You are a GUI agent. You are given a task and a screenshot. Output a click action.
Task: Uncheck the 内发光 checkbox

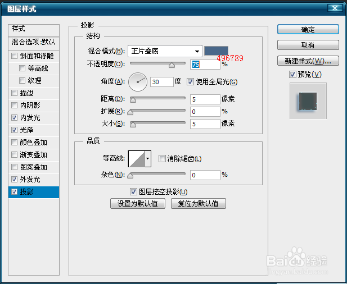point(15,118)
